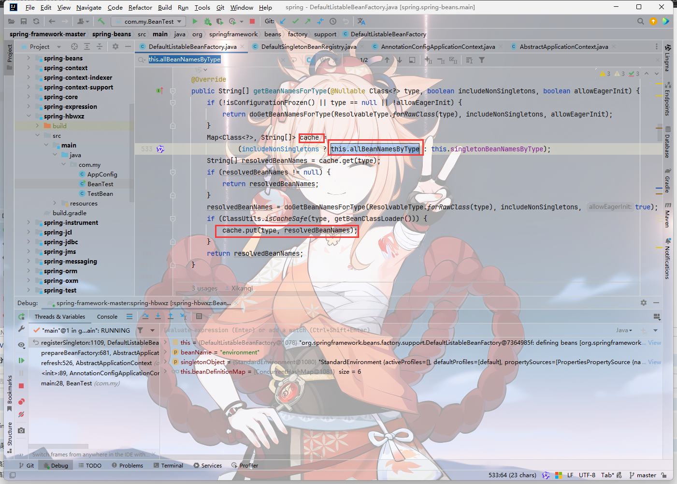Open run configuration dropdown com.my.BeanTest
Image resolution: width=677 pixels, height=484 pixels.
coord(148,21)
